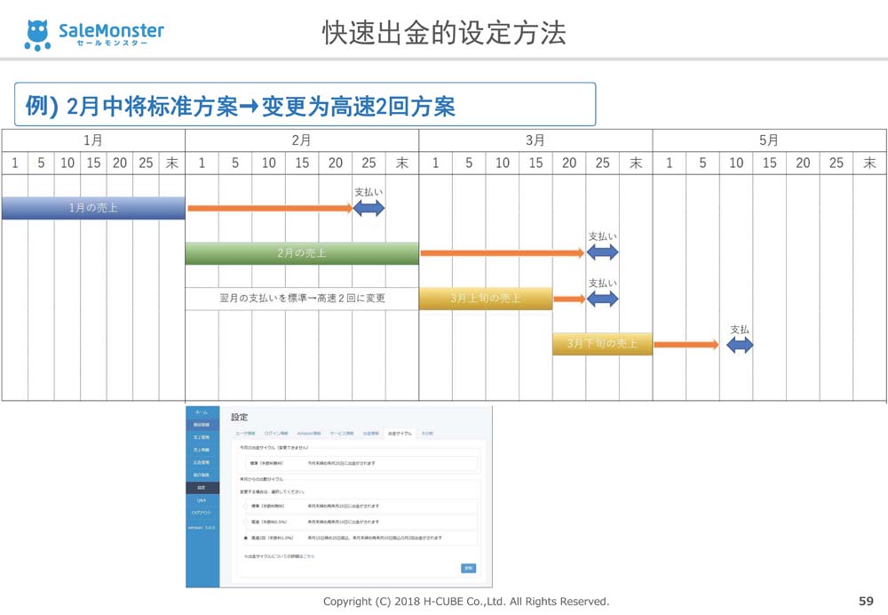888x615 pixels.
Task: Open the Q&A sidebar item
Action: tap(202, 500)
